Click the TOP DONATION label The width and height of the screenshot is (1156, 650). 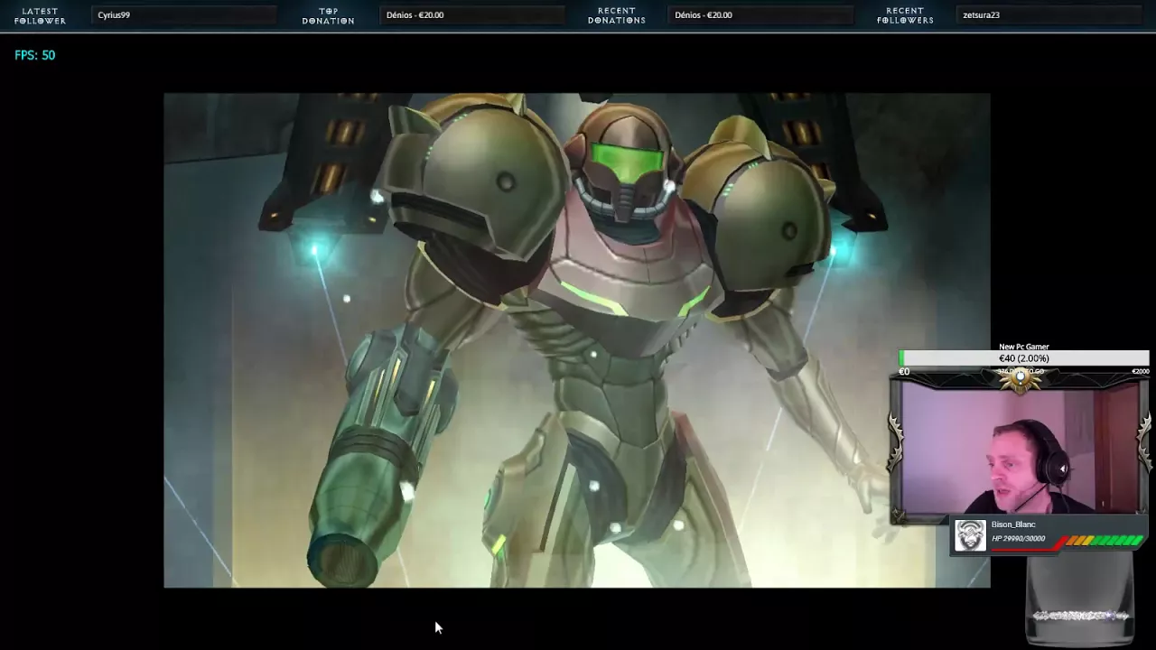click(x=328, y=15)
